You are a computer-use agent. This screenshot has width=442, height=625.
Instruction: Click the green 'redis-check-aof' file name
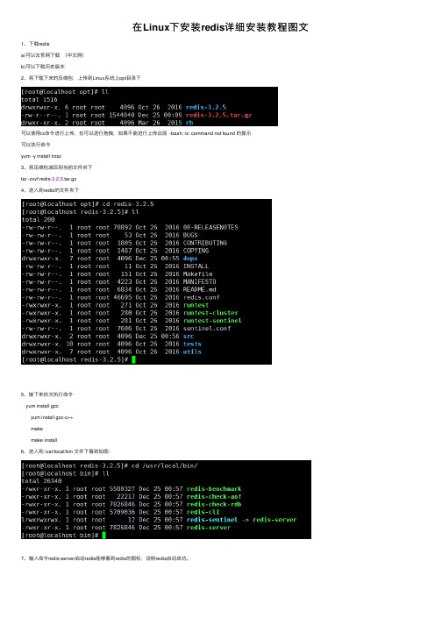214,497
